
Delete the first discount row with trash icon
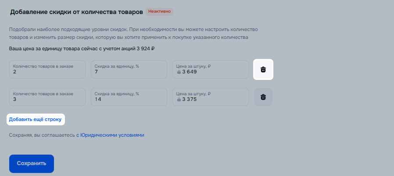click(263, 69)
